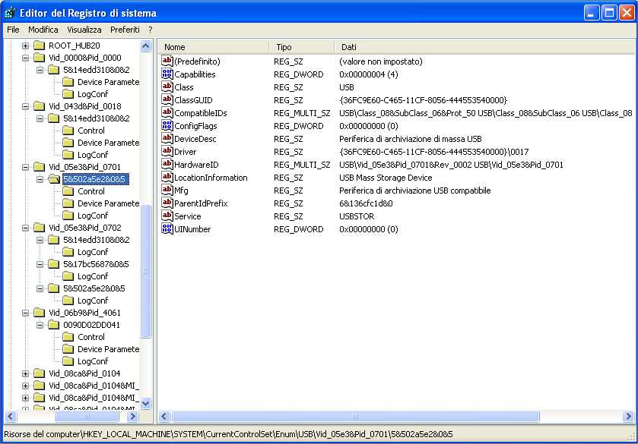
Task: Click the values pane horizontal scroll right arrow
Action: (628, 417)
